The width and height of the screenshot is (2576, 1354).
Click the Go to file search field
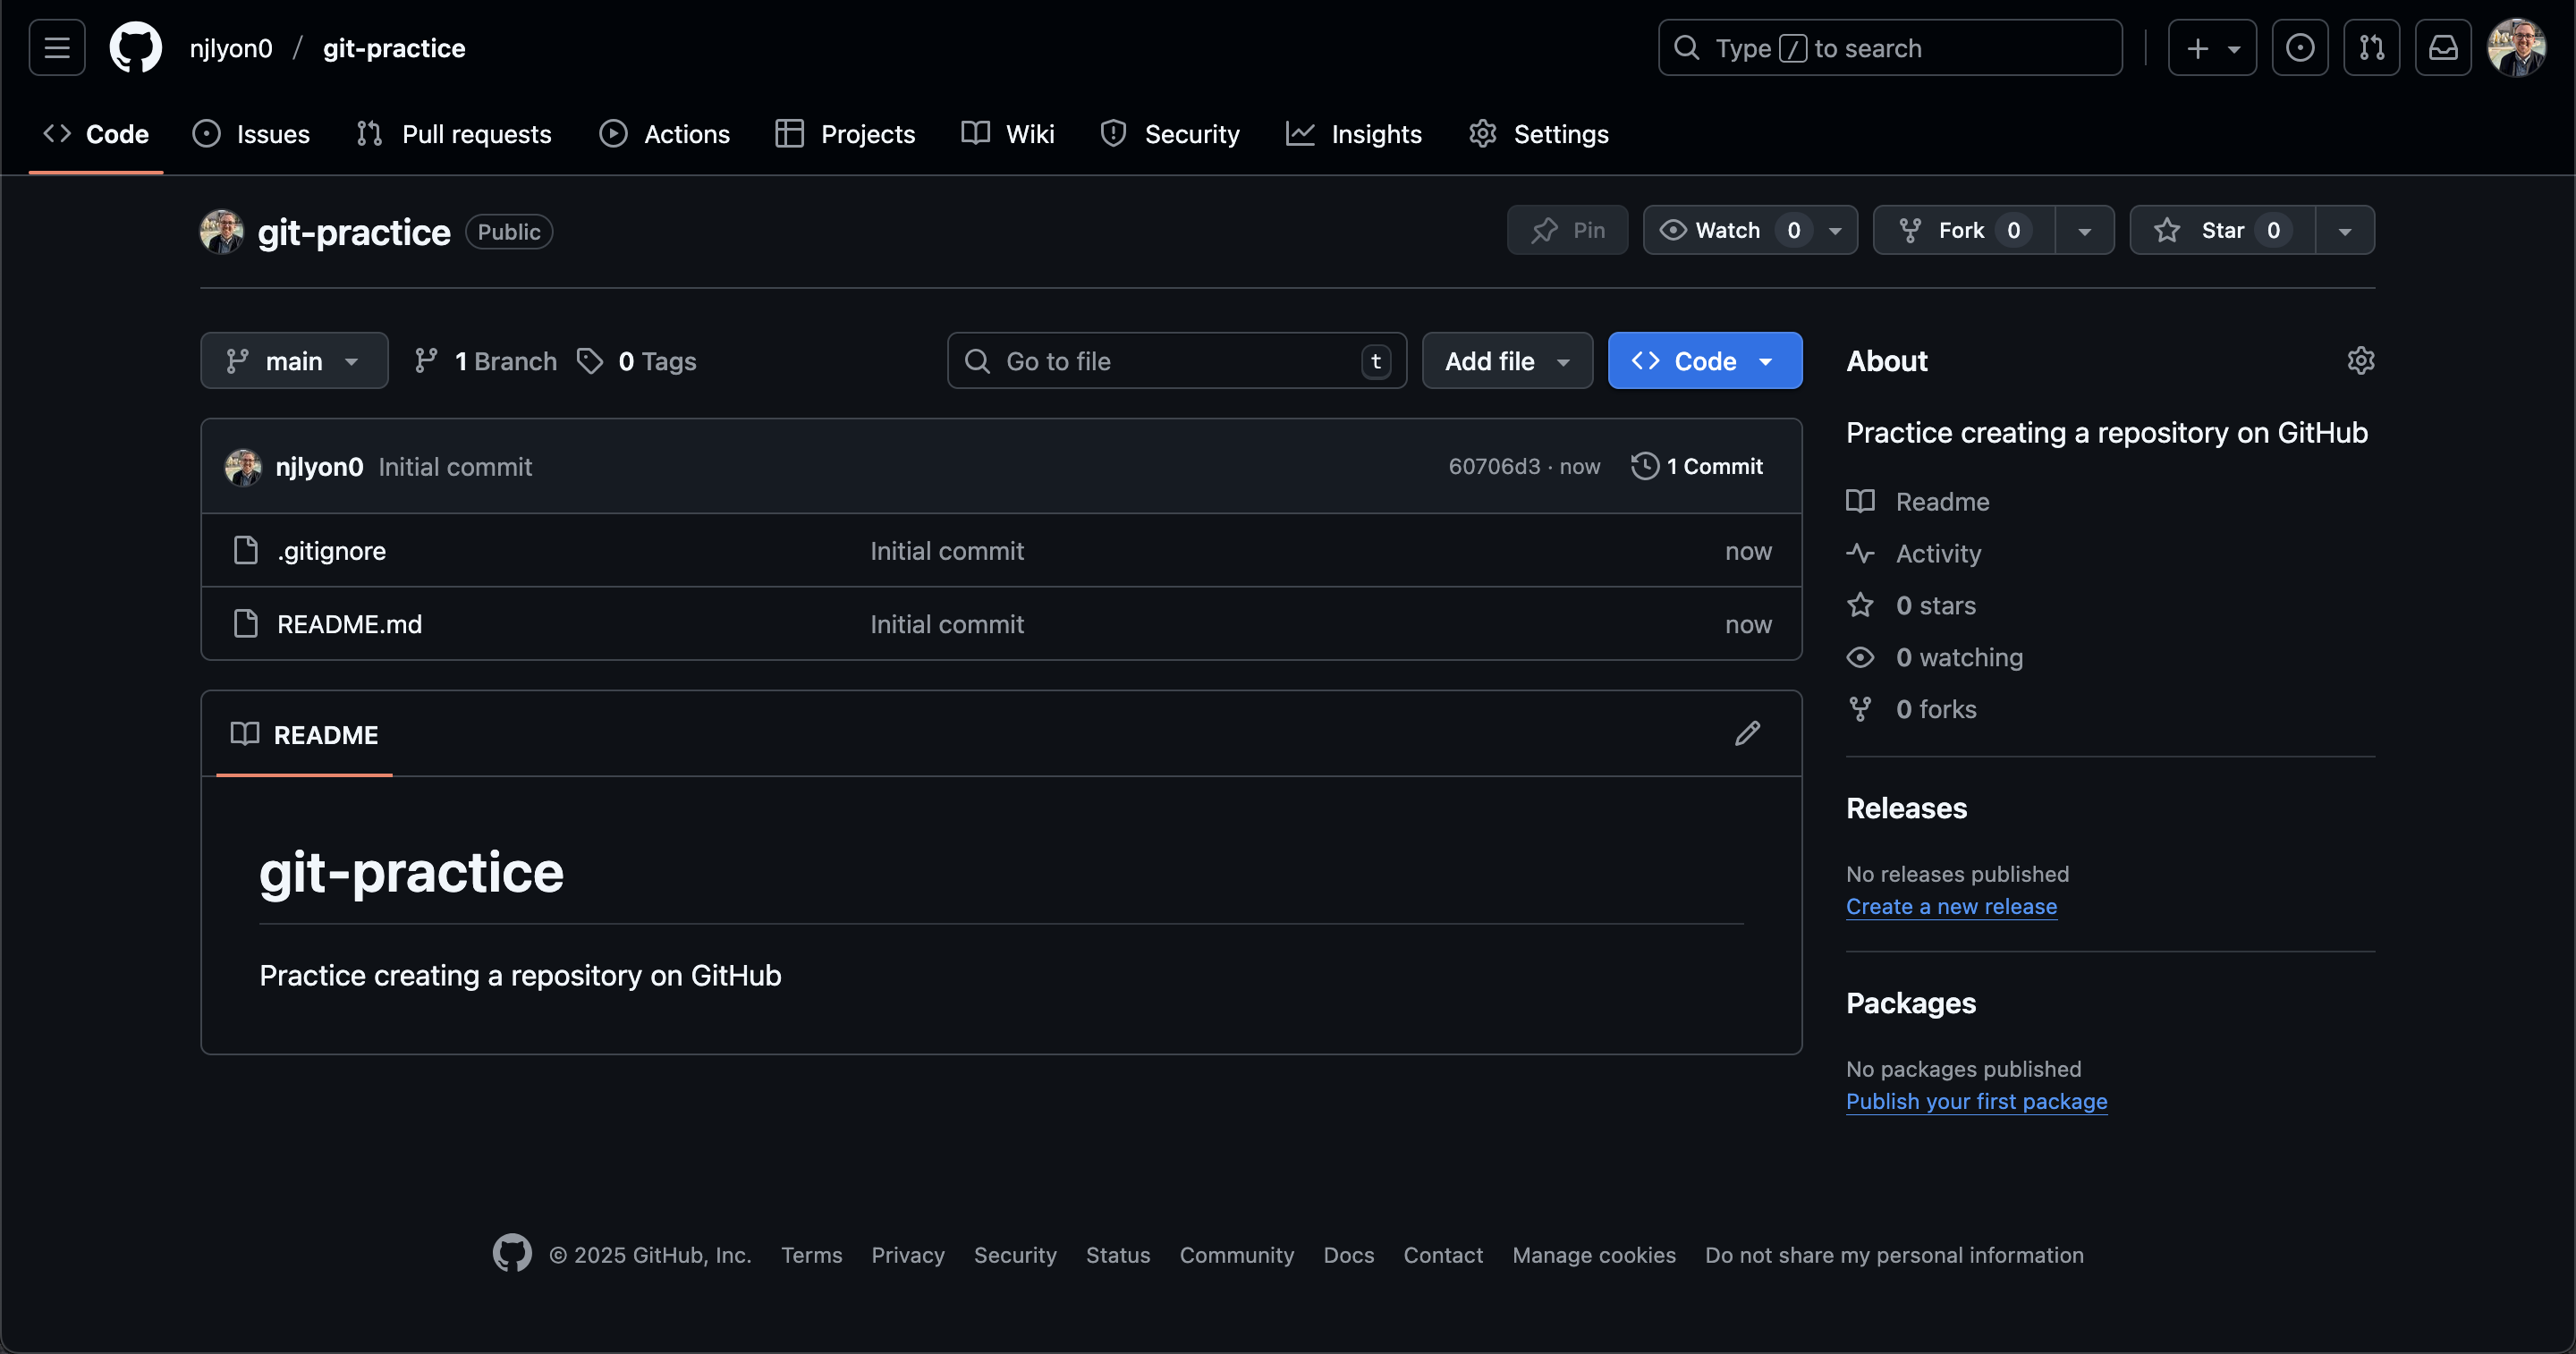pyautogui.click(x=1176, y=361)
